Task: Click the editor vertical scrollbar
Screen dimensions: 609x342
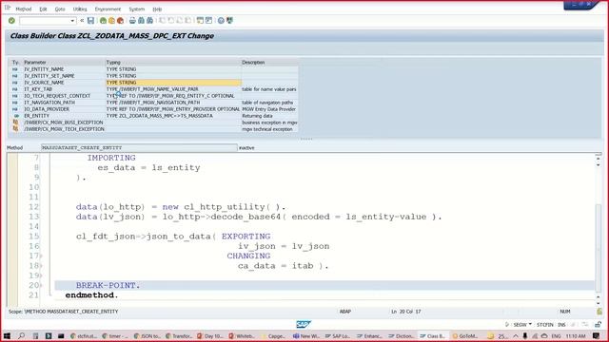Action: pyautogui.click(x=599, y=248)
